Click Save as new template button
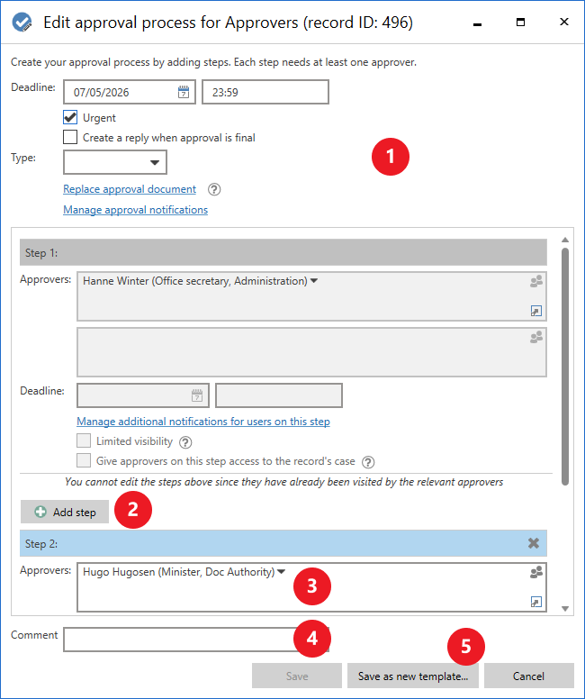The width and height of the screenshot is (585, 699). click(x=413, y=676)
